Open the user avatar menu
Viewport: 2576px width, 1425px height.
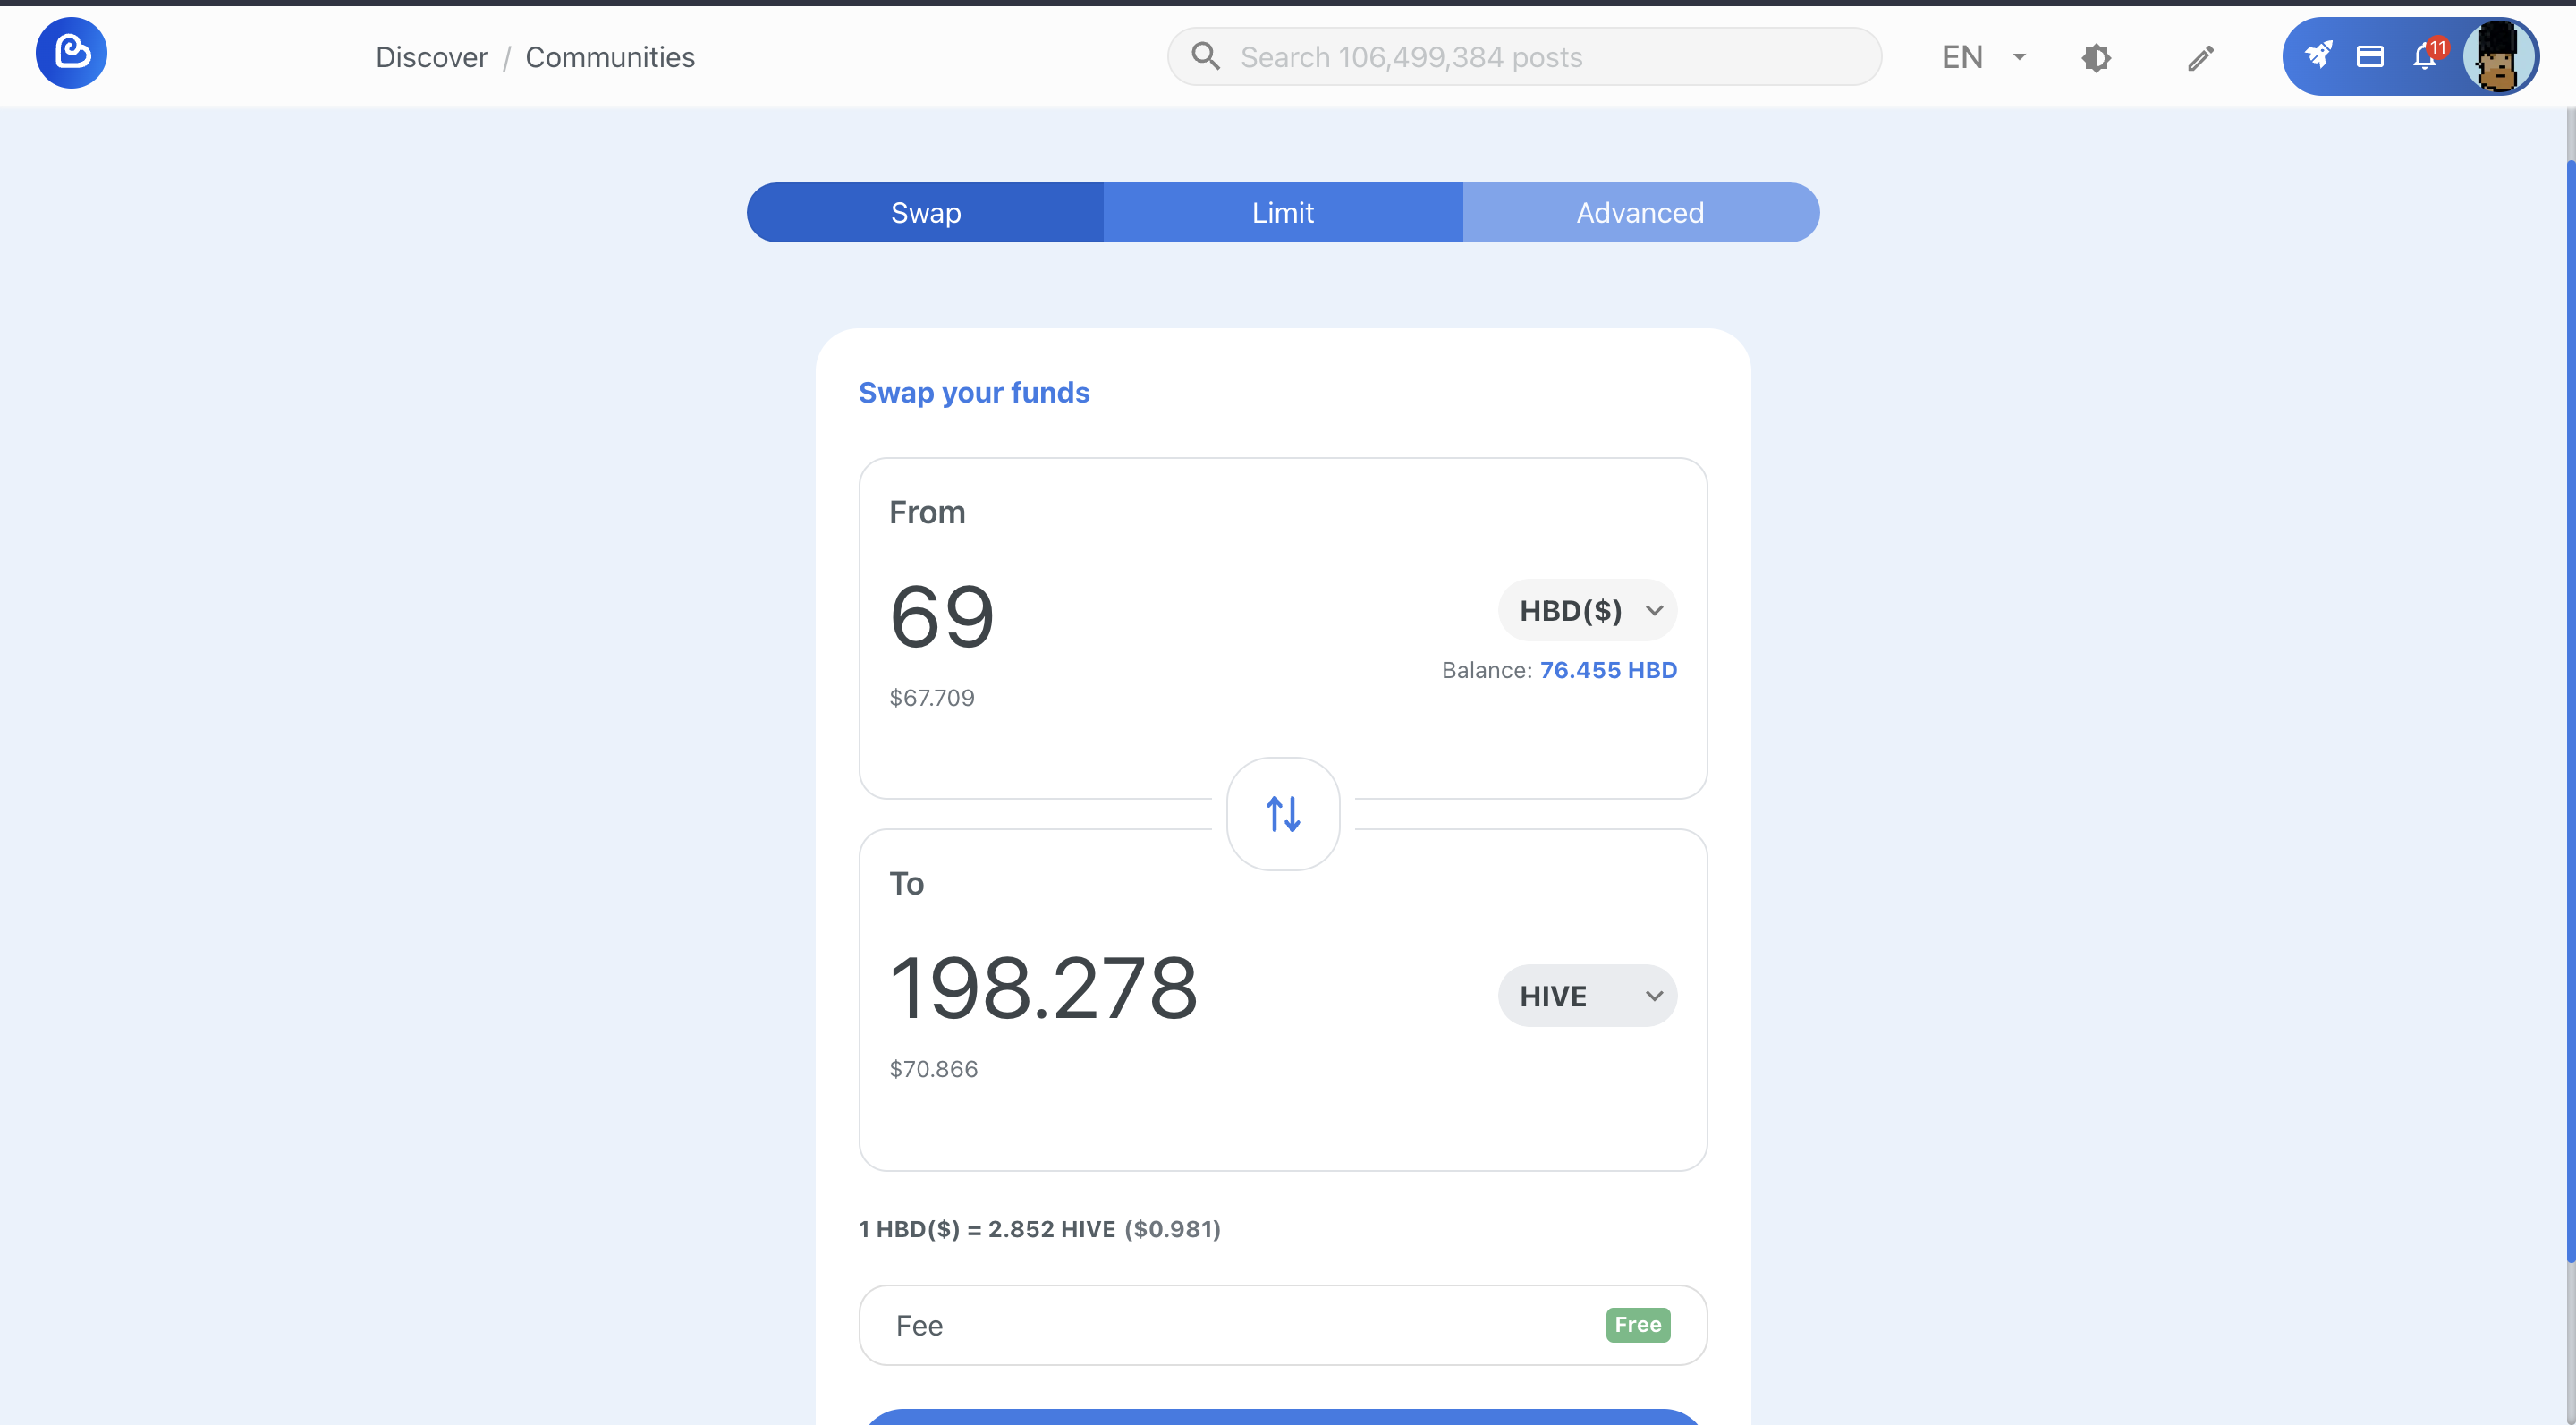[2498, 56]
